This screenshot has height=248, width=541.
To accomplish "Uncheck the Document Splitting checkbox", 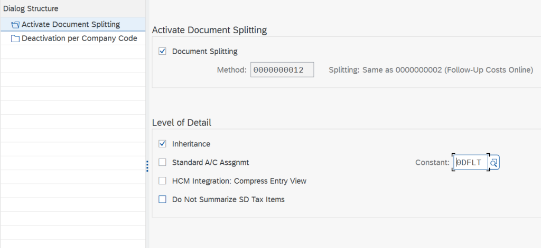I will (163, 51).
